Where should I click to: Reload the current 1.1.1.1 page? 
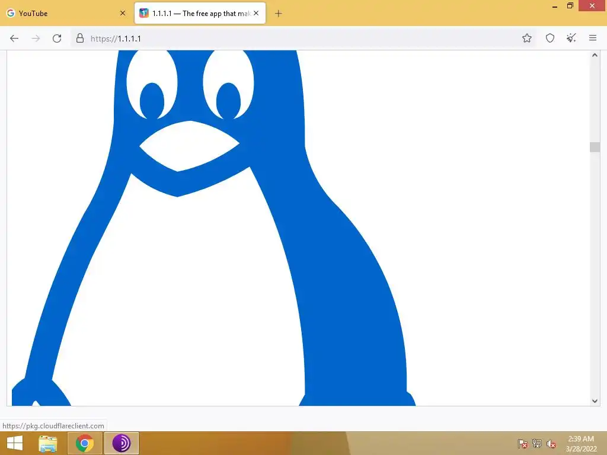click(x=57, y=39)
